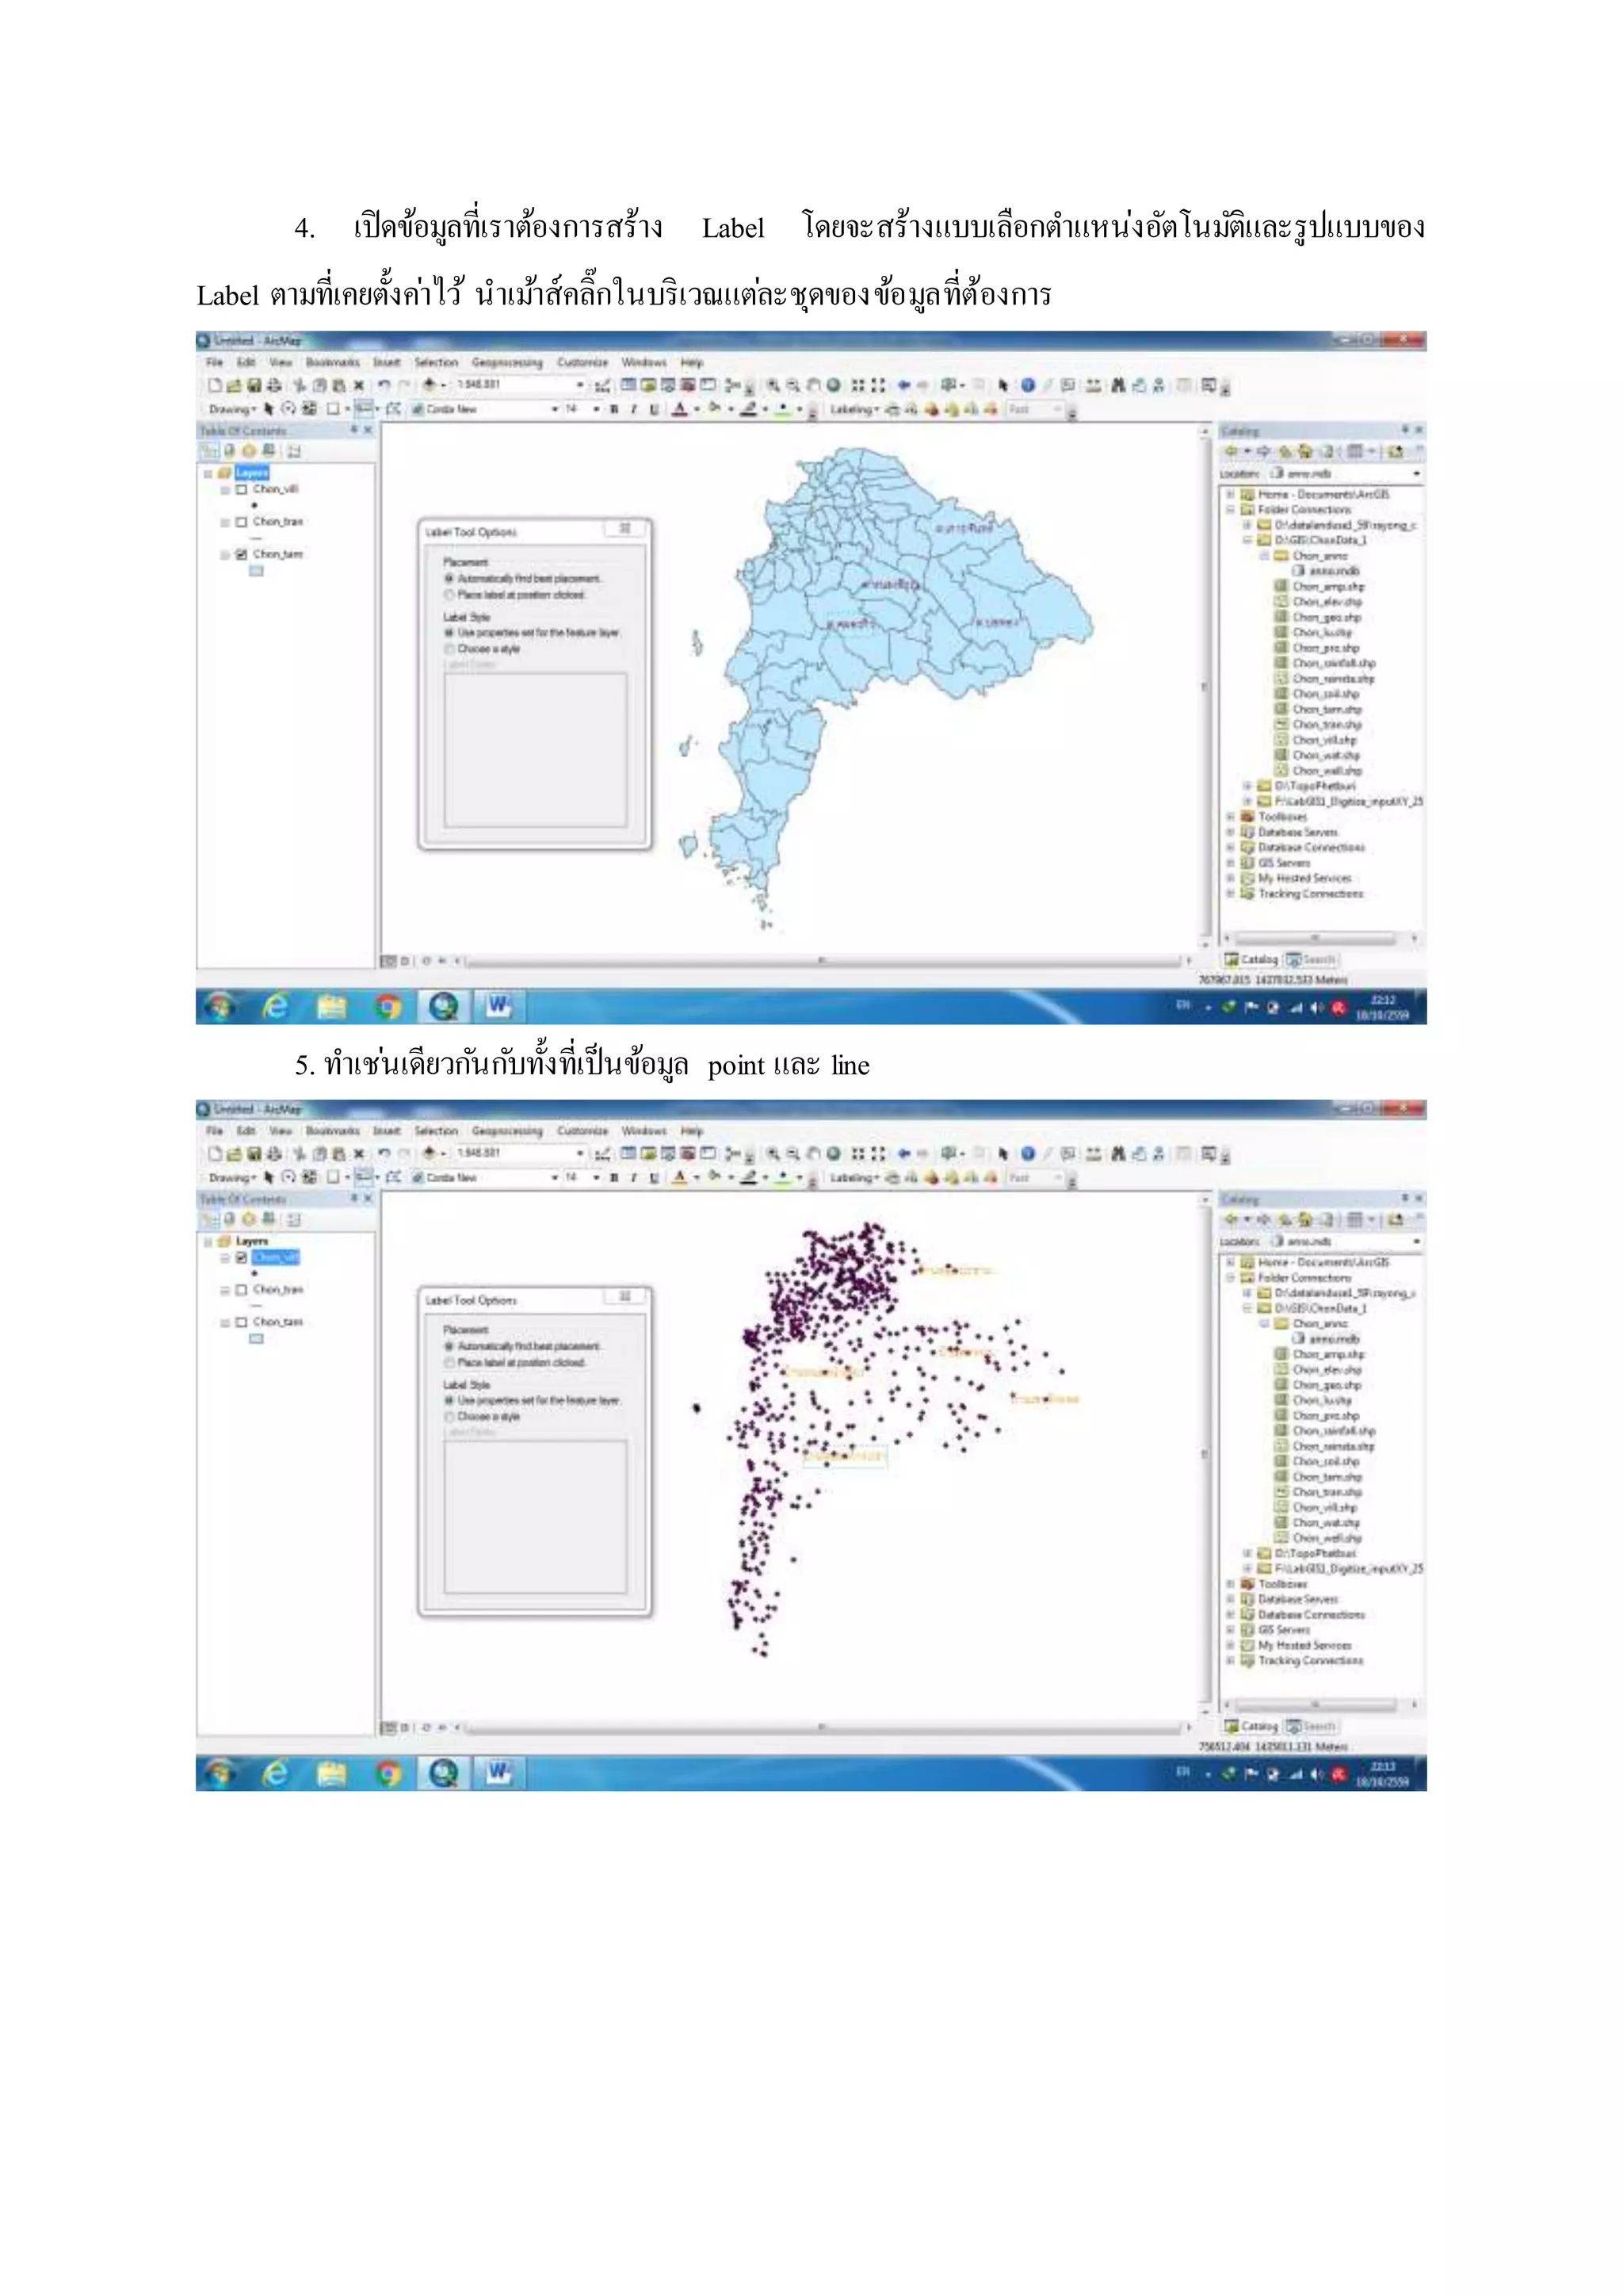1623x2296 pixels.
Task: Uncheck Chon_tam layer in upper Table Of Contents
Action: tap(241, 554)
